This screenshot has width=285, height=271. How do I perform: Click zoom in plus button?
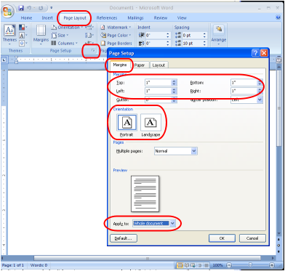tap(272, 265)
